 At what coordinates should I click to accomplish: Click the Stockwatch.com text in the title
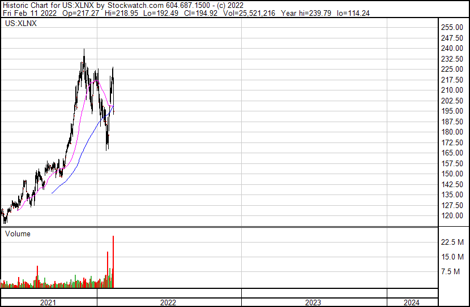point(136,6)
